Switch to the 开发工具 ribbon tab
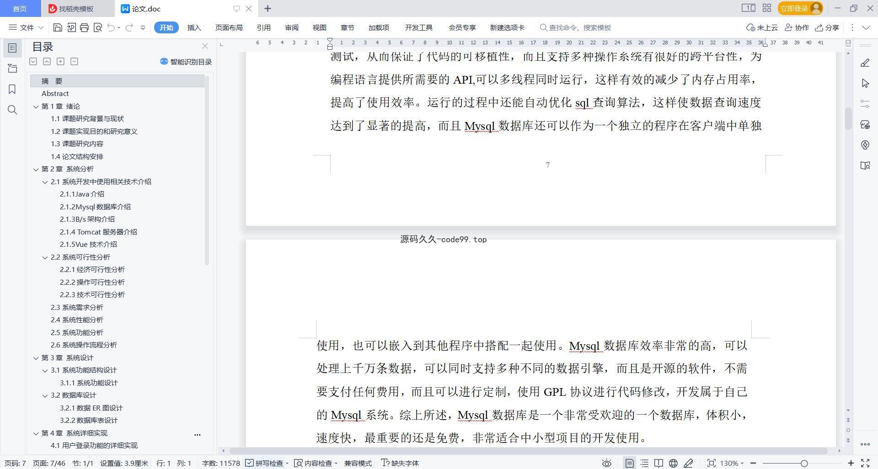This screenshot has height=469, width=878. pos(418,27)
